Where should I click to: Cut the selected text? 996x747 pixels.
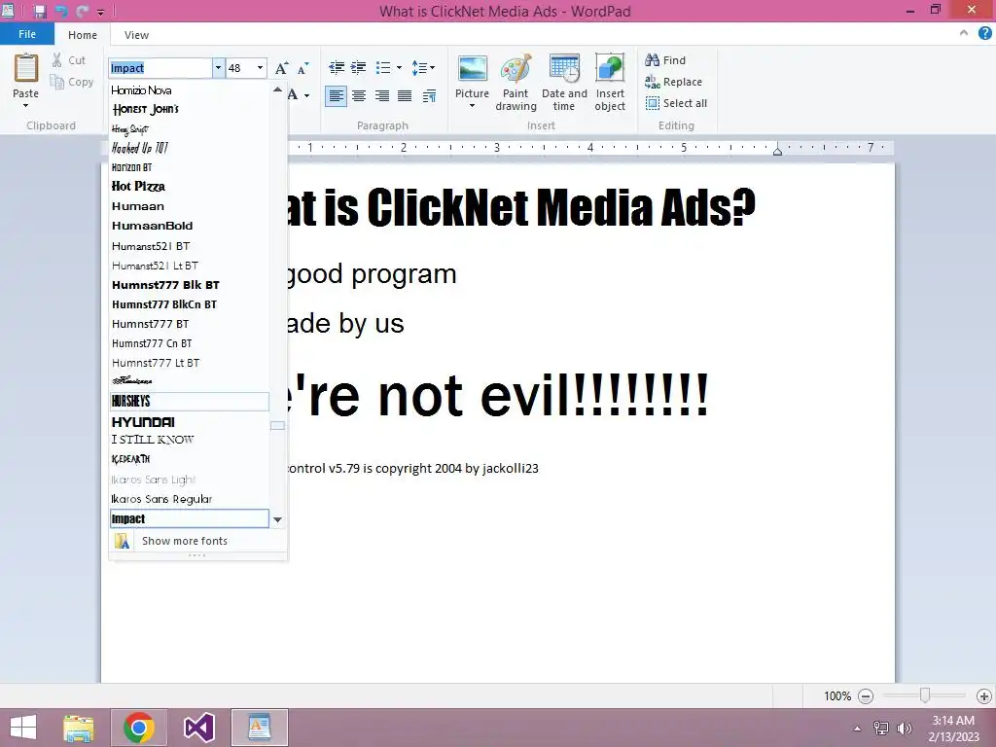coord(68,60)
